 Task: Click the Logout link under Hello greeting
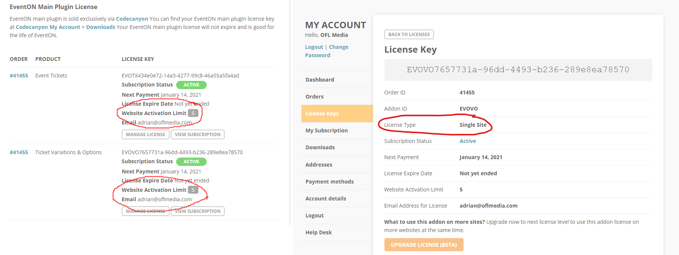(x=314, y=47)
